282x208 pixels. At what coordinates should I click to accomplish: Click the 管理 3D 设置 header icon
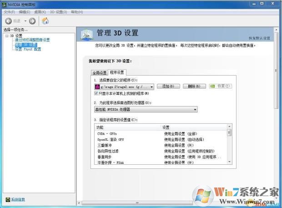point(87,35)
